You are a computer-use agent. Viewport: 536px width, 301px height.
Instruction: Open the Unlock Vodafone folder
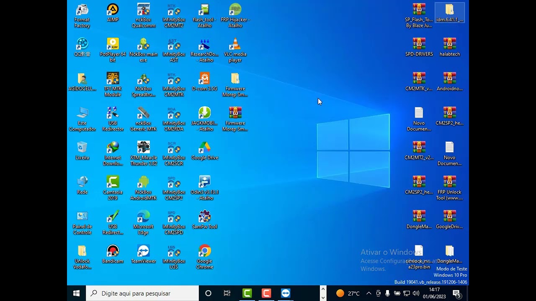click(x=82, y=257)
